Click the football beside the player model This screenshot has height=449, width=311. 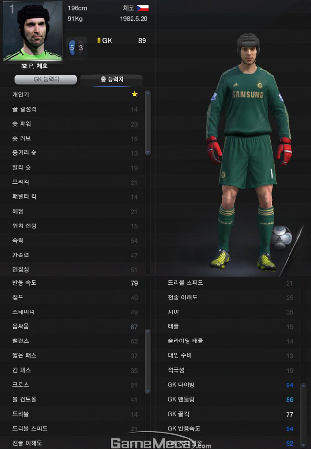[x=281, y=238]
